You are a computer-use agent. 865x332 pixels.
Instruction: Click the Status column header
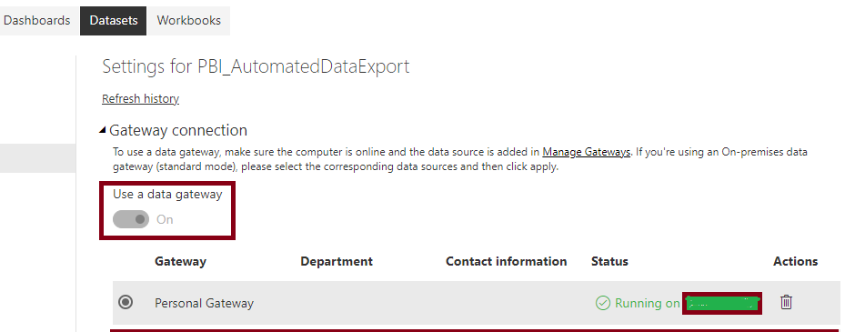[x=609, y=261]
